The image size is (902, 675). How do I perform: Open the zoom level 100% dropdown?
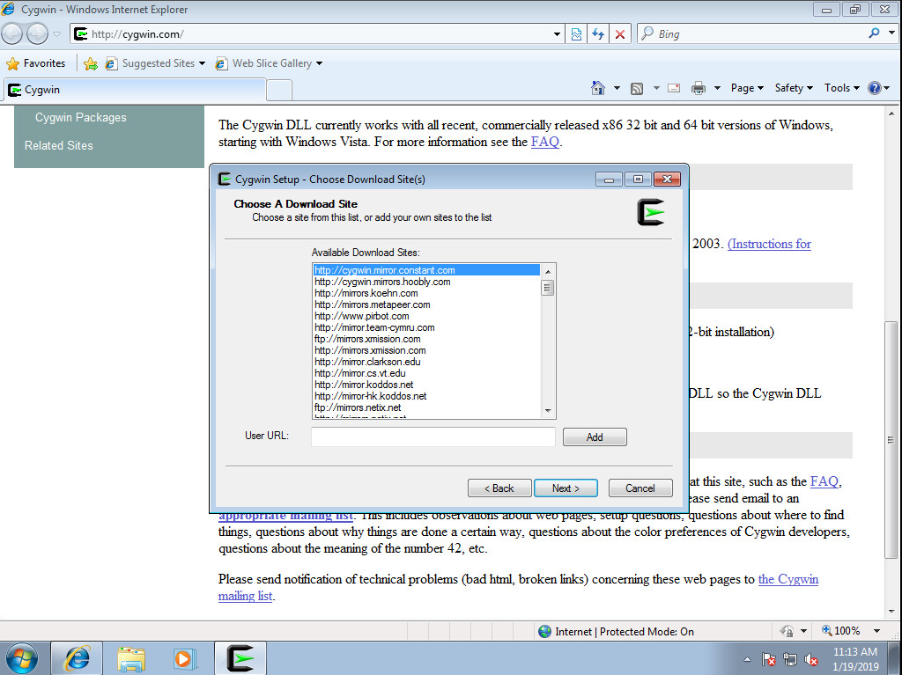[x=876, y=631]
